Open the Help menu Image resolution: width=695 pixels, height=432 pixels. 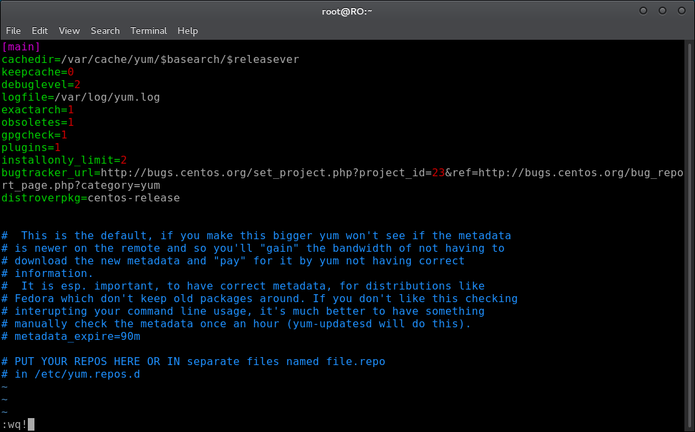click(x=187, y=30)
